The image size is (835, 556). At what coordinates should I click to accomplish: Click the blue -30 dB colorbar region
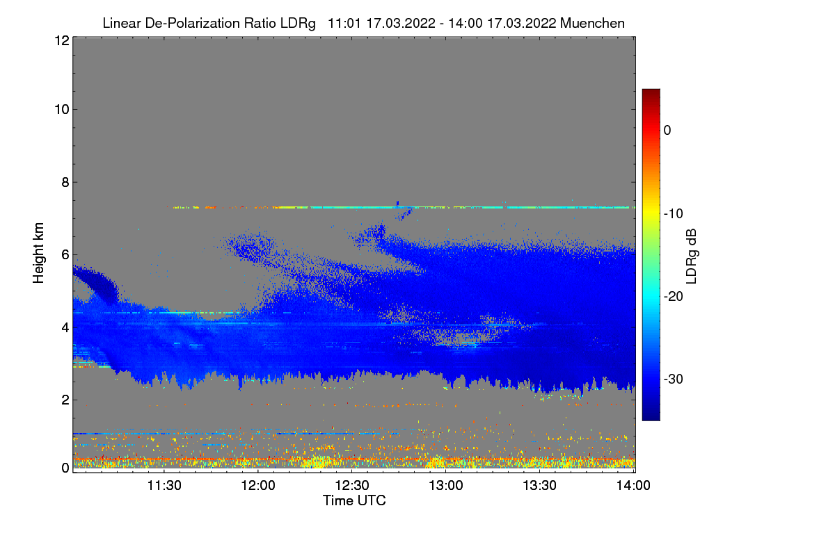[x=651, y=379]
